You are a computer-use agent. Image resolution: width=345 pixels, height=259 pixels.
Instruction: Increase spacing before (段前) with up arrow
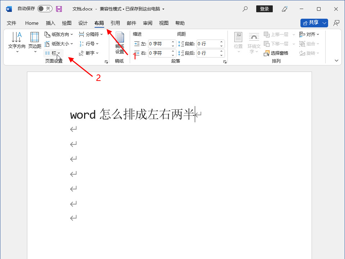[x=222, y=42]
